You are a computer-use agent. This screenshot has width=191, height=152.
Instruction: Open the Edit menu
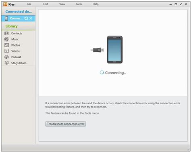(x=46, y=4)
